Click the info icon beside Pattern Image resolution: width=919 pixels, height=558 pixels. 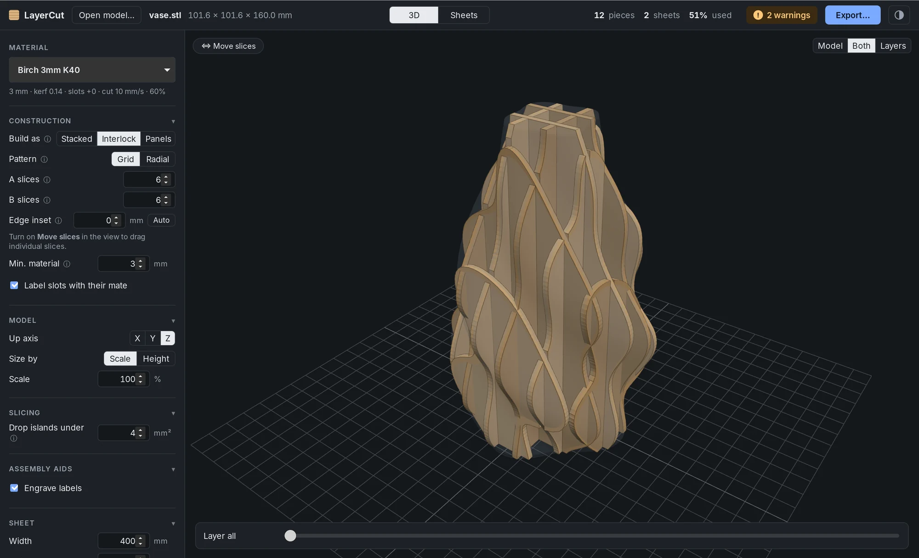[x=44, y=159]
